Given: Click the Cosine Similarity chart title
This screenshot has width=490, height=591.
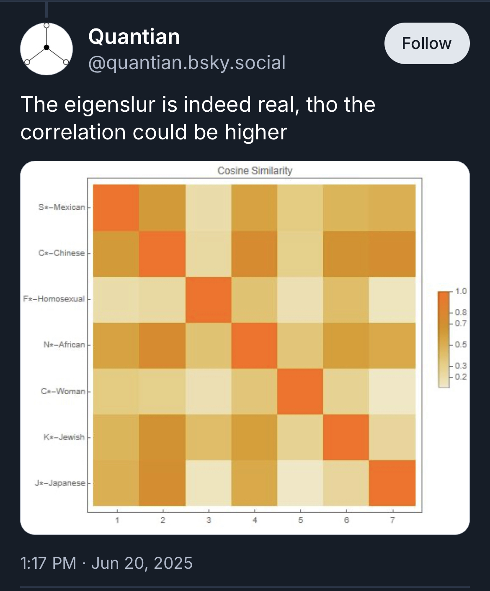Looking at the screenshot, I should pyautogui.click(x=255, y=171).
